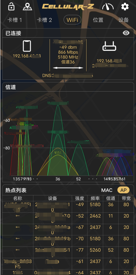Screen dimensions: 136x275
Task: Tap channel 36 on chart axis
Action: (x=58, y=179)
